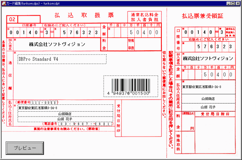Click the phone number field 03-5687-2681

point(86,124)
